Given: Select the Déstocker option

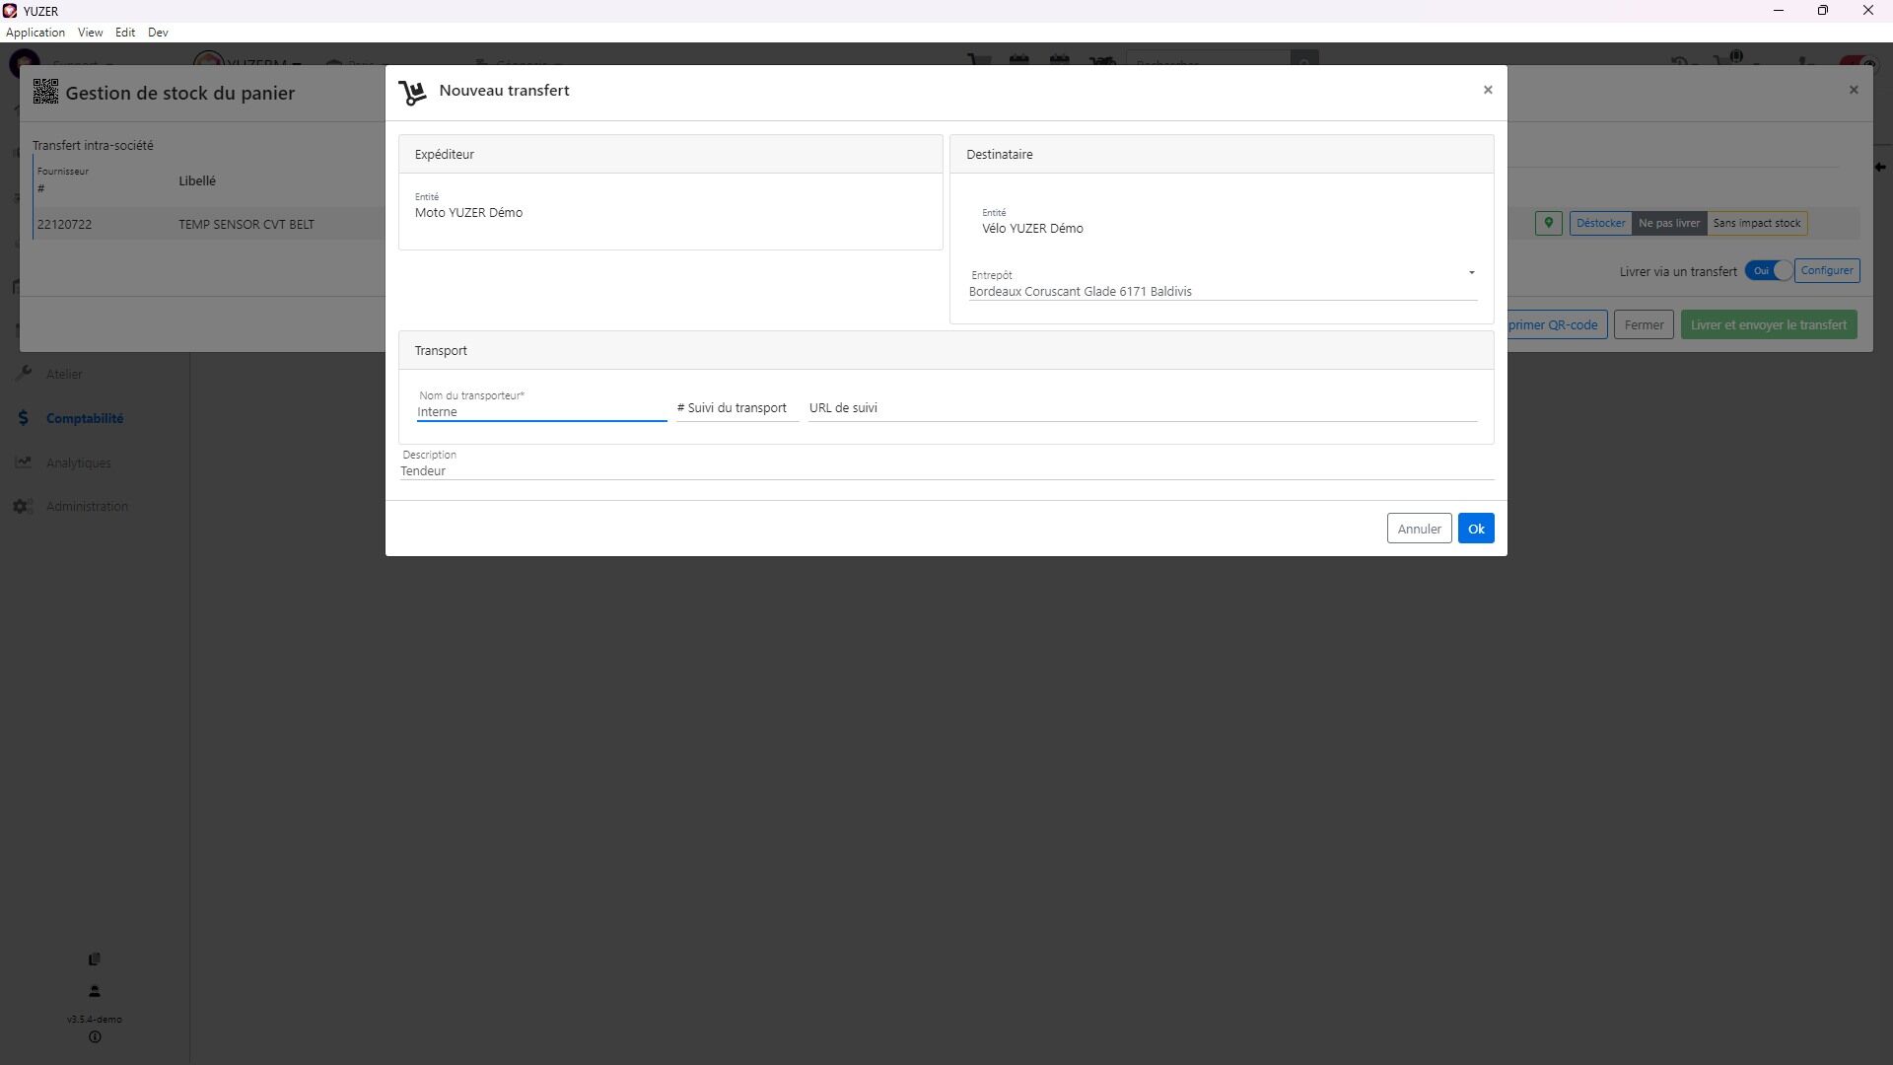Looking at the screenshot, I should [x=1600, y=223].
